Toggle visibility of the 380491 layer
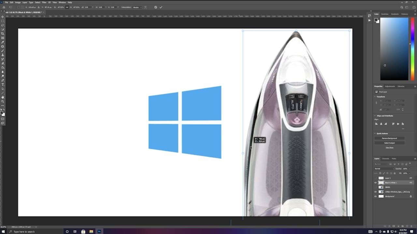Screen dimensions: 417x234 point(375,187)
